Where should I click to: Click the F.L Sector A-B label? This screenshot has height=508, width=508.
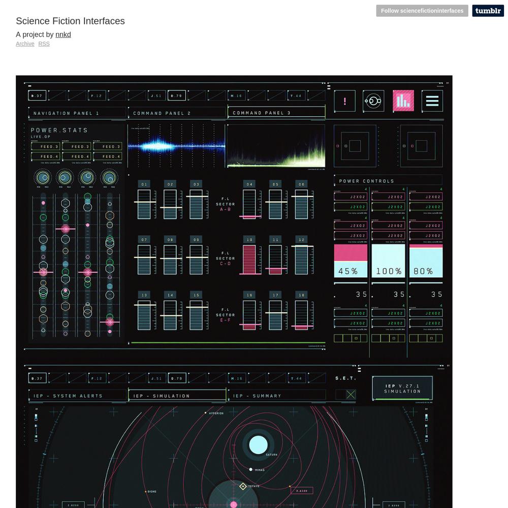(225, 204)
